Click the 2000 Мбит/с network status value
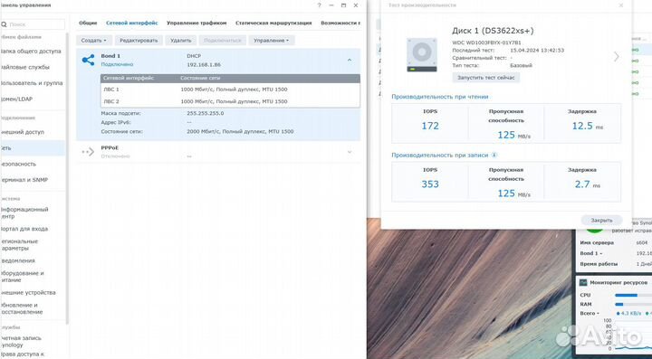Viewport: 652px width, 359px height. pyautogui.click(x=240, y=131)
